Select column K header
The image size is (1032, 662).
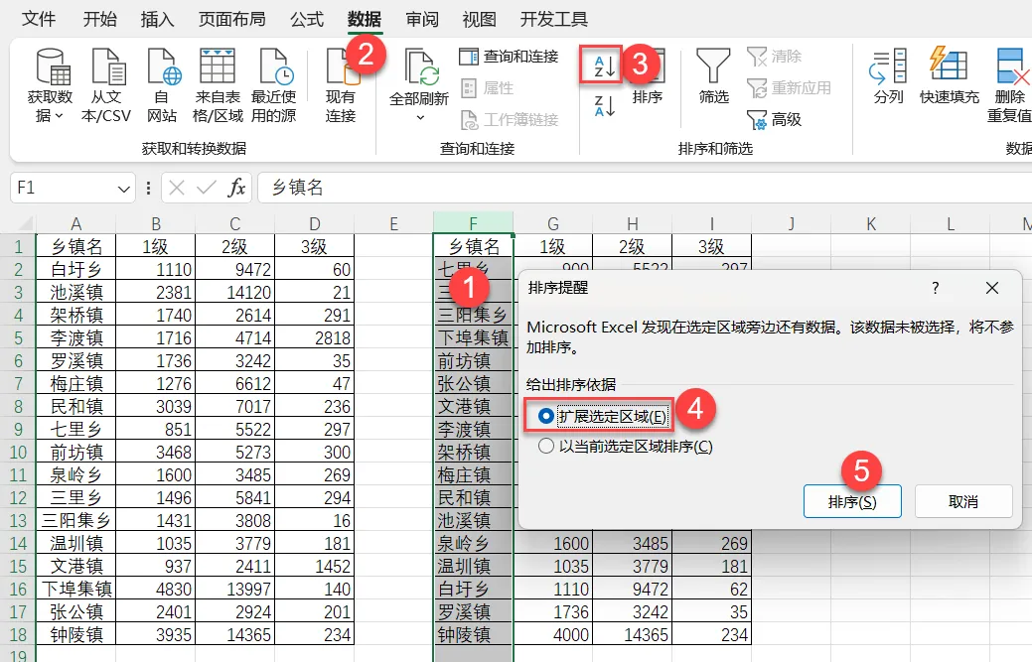(871, 224)
